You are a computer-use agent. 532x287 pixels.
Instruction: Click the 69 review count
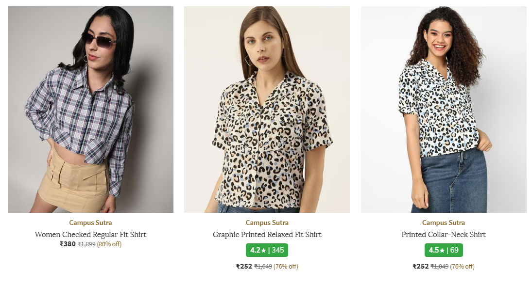point(454,250)
